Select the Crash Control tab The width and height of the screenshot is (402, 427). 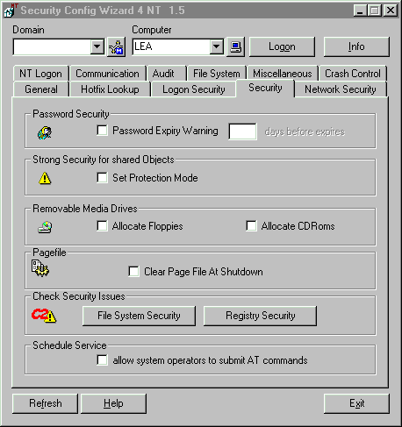(x=353, y=74)
